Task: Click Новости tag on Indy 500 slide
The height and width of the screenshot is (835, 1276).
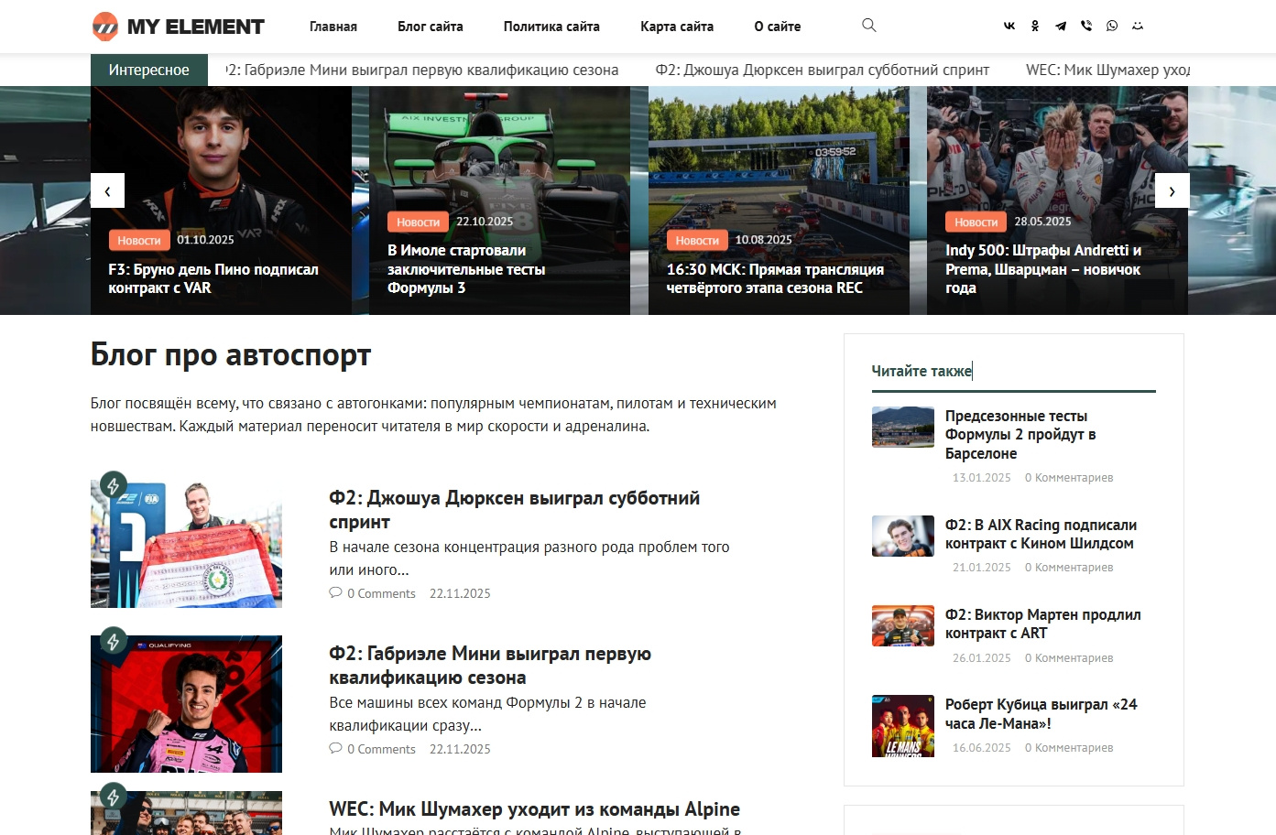Action: 976,222
